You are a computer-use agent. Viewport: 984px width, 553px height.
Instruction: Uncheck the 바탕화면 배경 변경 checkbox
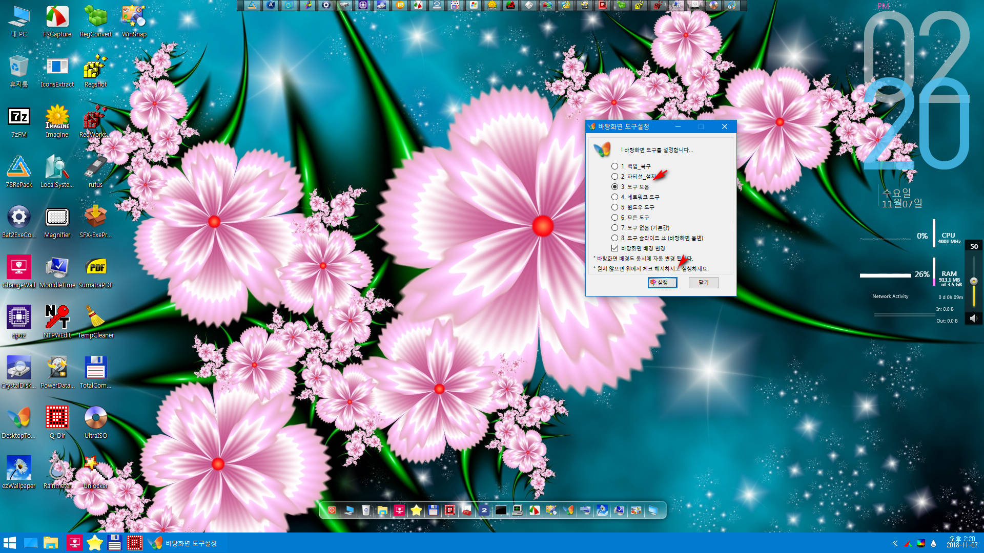(614, 248)
